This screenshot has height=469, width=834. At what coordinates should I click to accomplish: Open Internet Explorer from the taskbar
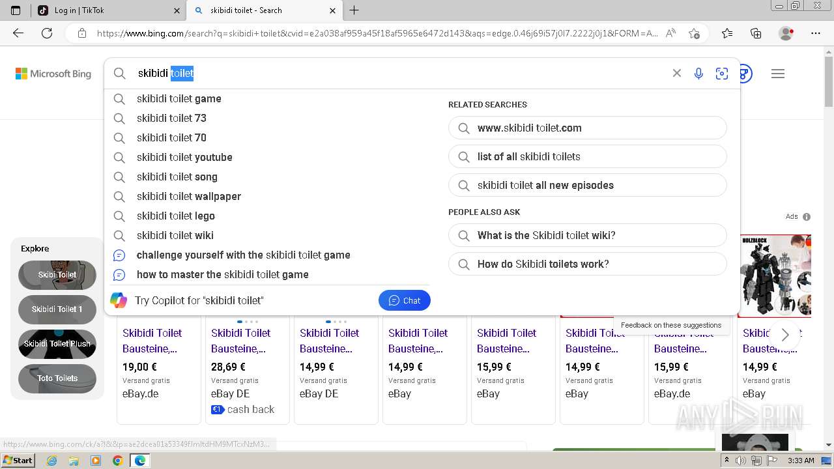coord(52,461)
